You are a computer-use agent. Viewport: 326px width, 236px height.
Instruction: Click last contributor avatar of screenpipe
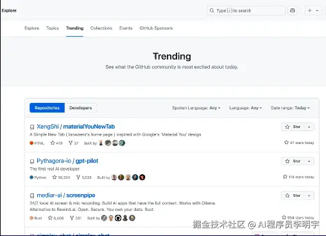pos(132,218)
